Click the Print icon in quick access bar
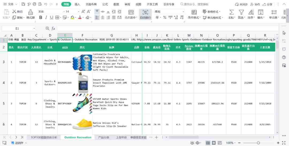This screenshot has width=289, height=146. click(x=35, y=4)
